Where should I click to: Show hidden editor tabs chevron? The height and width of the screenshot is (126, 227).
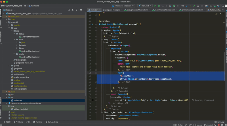[223, 10]
